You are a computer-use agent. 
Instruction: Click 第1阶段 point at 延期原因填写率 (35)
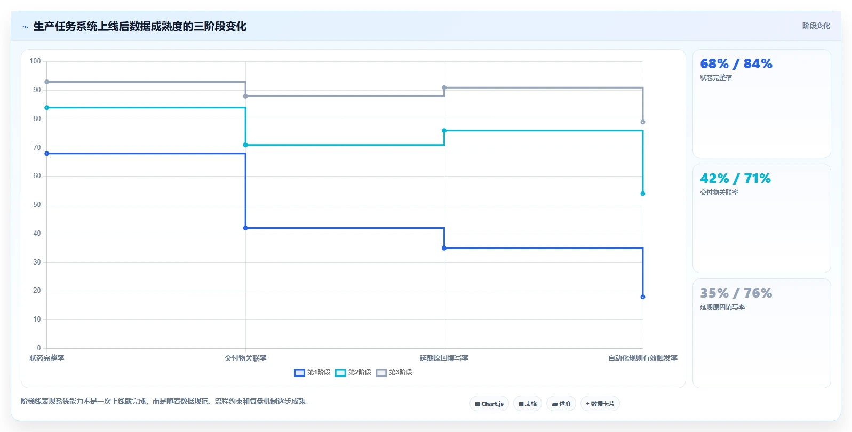pos(444,248)
